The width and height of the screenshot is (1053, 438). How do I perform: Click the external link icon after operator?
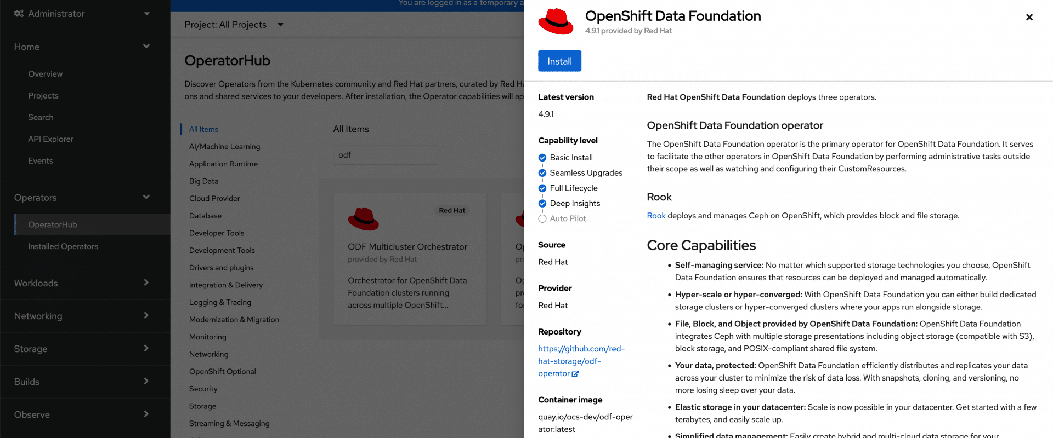click(x=575, y=374)
